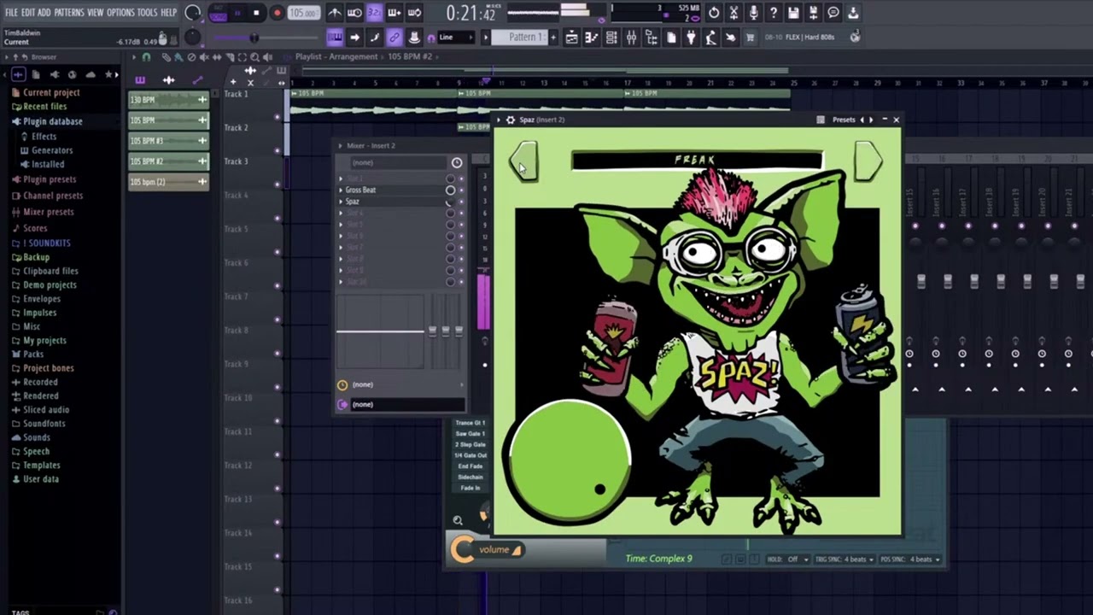1093x615 pixels.
Task: Select the playlist mute tool icon
Action: tap(204, 57)
